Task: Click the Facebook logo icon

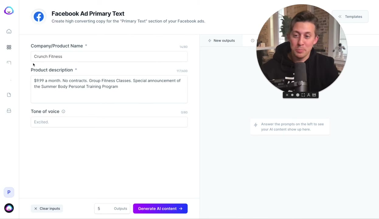Action: point(39,16)
